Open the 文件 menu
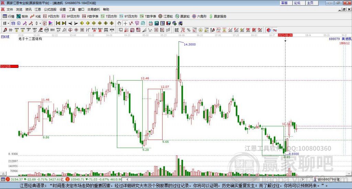352x189 pixels. point(10,9)
